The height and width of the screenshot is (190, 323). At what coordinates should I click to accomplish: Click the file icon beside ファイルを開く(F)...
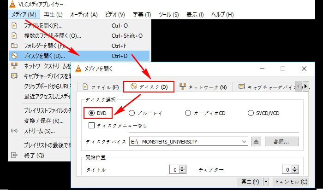tap(14, 25)
